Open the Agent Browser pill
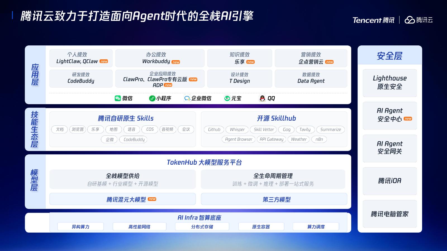 pyautogui.click(x=239, y=139)
